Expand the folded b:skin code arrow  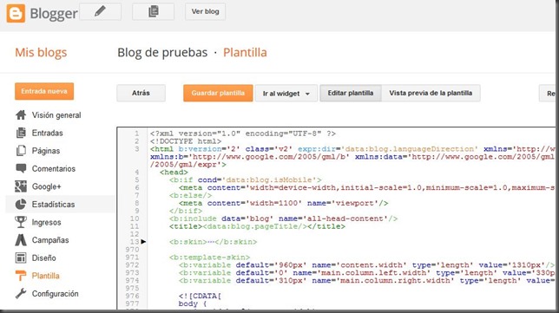pos(143,241)
